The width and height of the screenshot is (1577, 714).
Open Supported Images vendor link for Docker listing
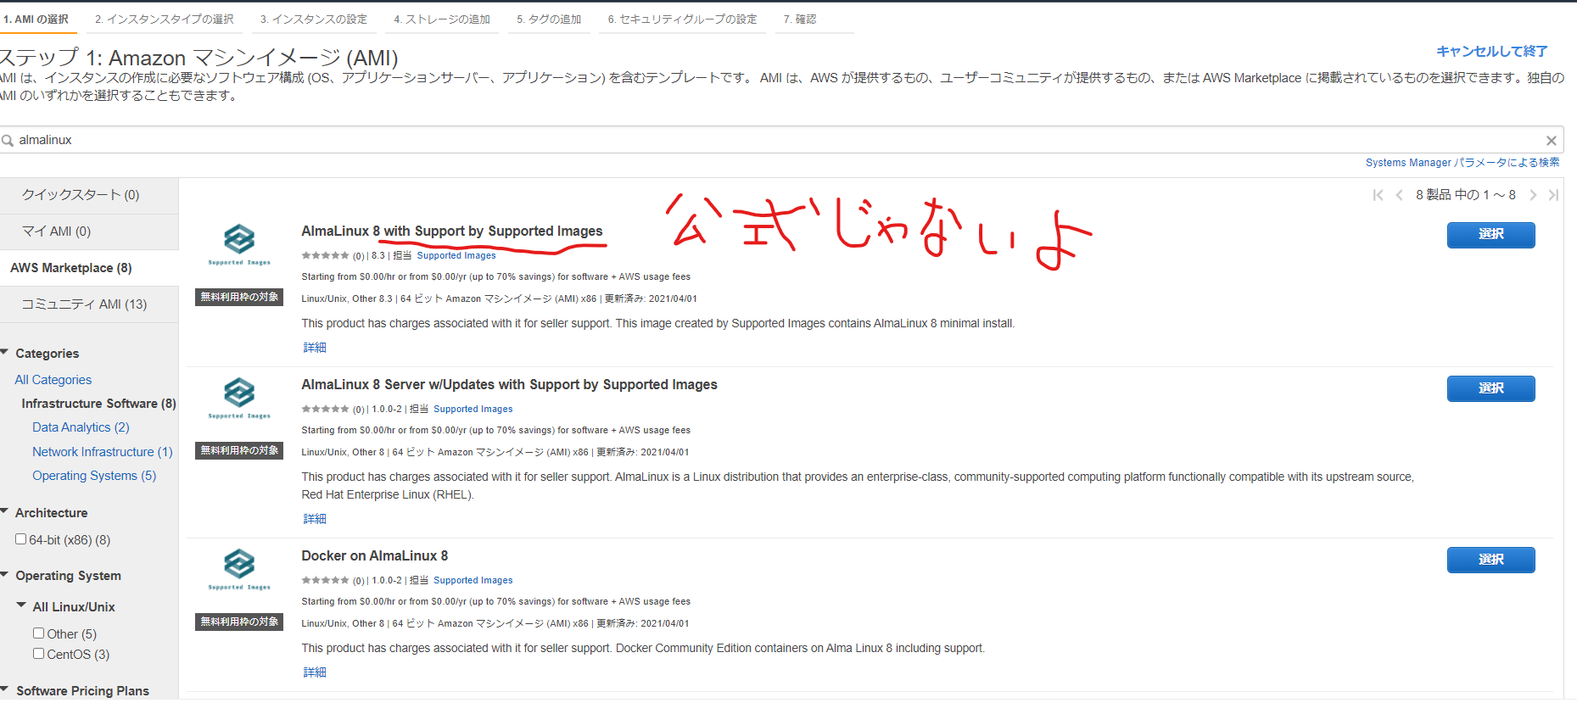[473, 580]
